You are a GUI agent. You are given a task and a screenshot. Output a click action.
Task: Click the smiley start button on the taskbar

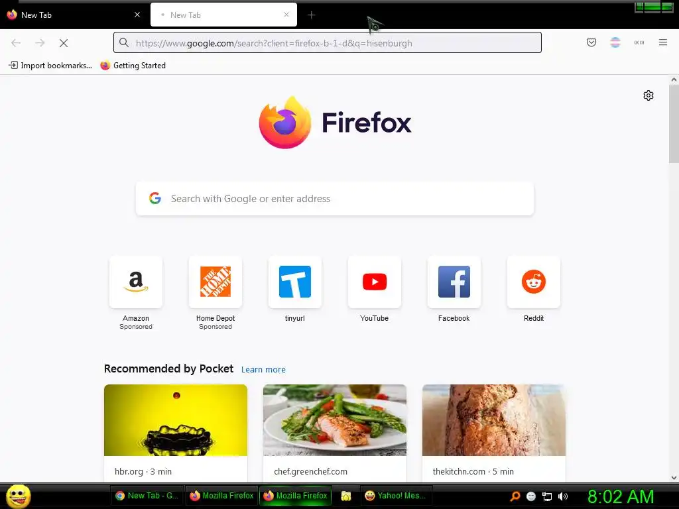[18, 496]
